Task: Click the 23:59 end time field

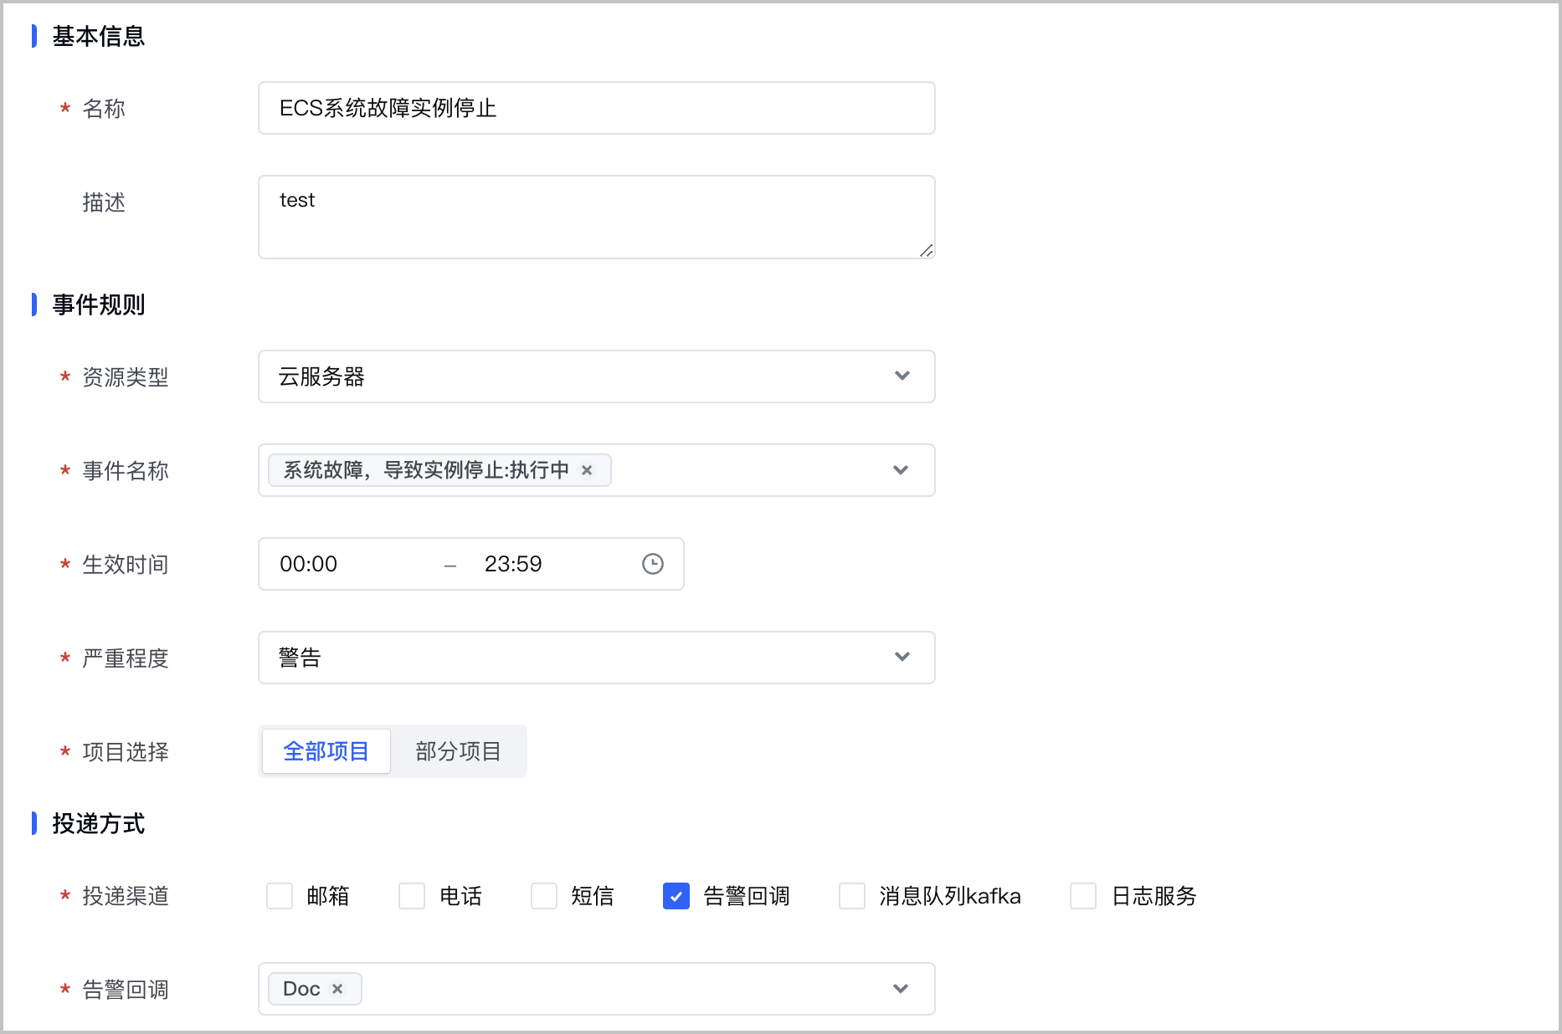Action: click(x=513, y=564)
